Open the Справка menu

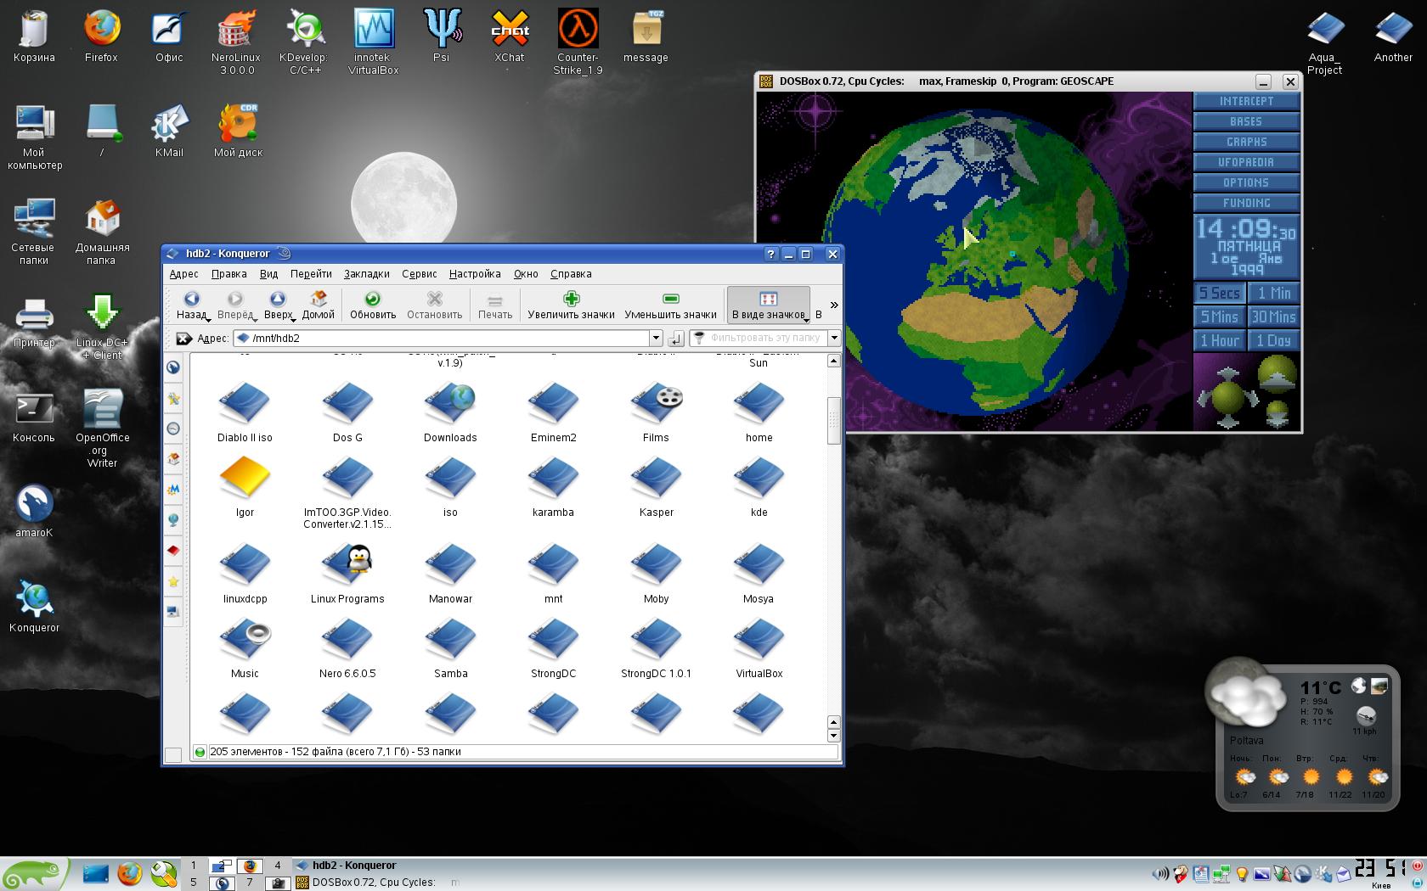571,274
